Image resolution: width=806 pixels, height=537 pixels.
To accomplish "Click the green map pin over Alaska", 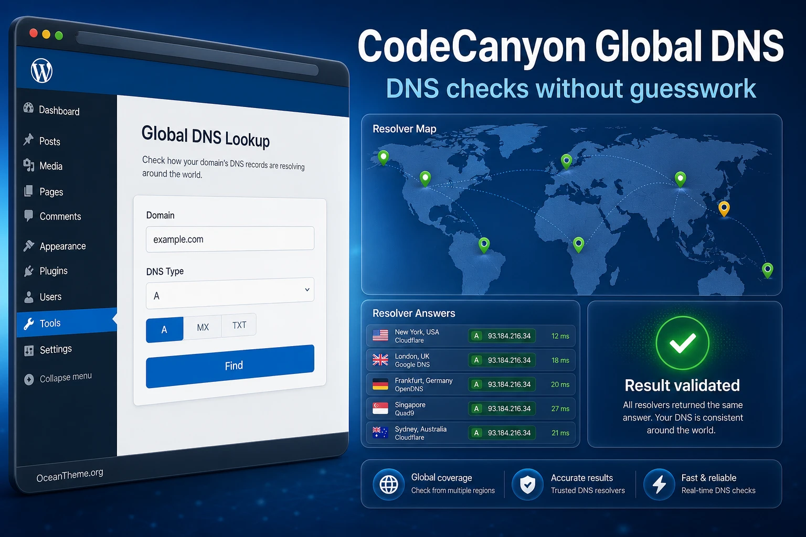I will coord(384,158).
